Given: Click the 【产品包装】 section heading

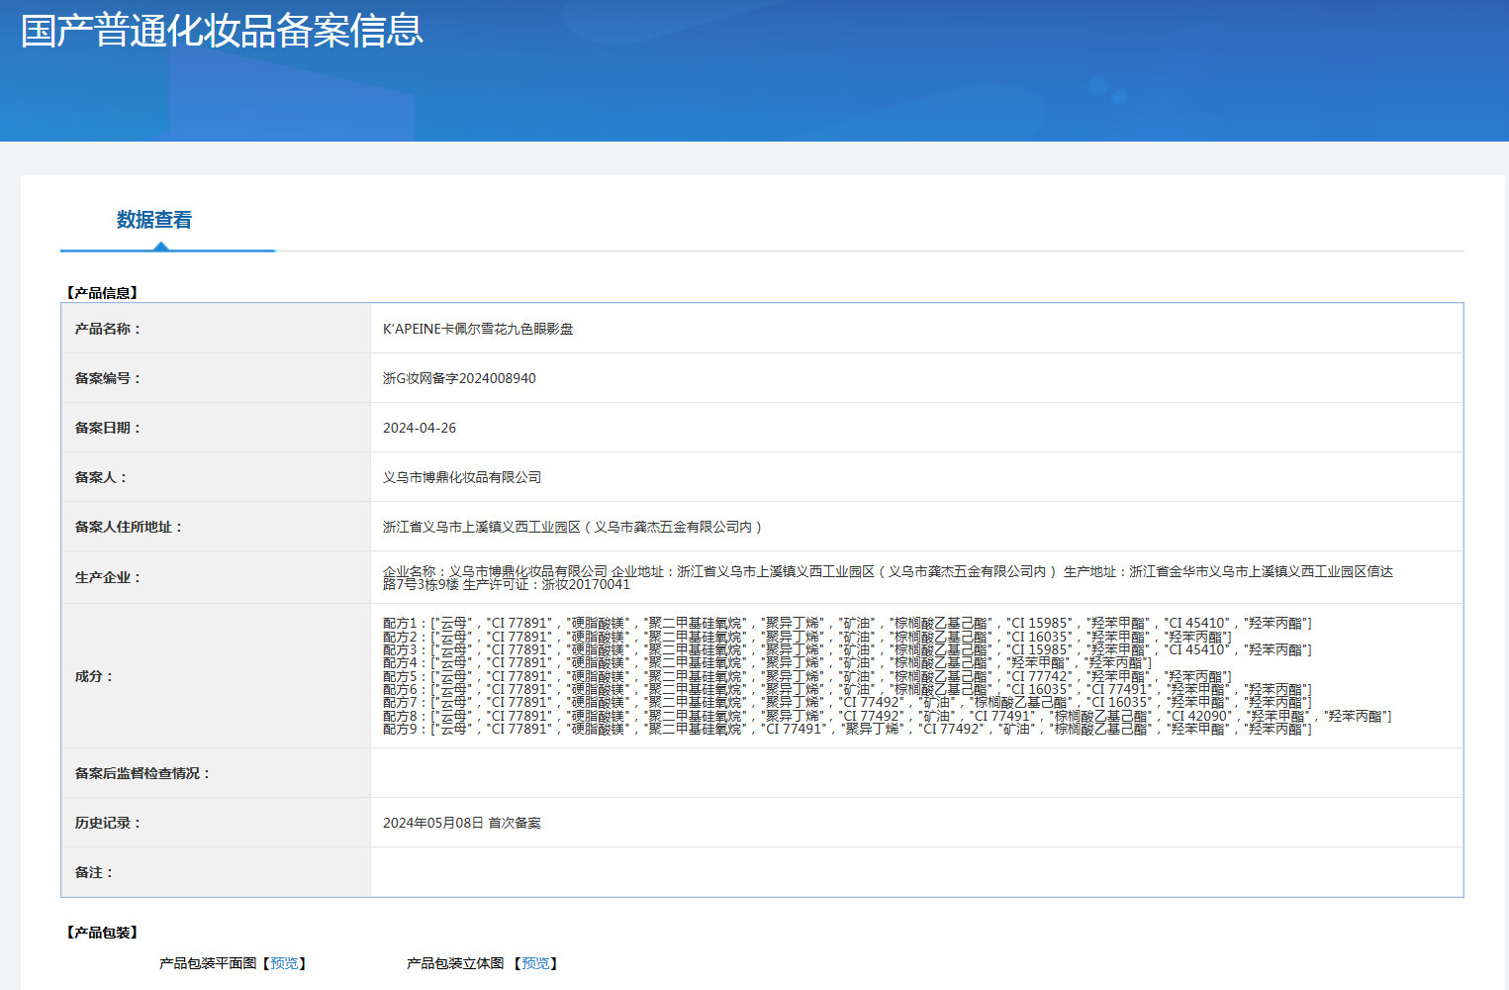Looking at the screenshot, I should (103, 933).
